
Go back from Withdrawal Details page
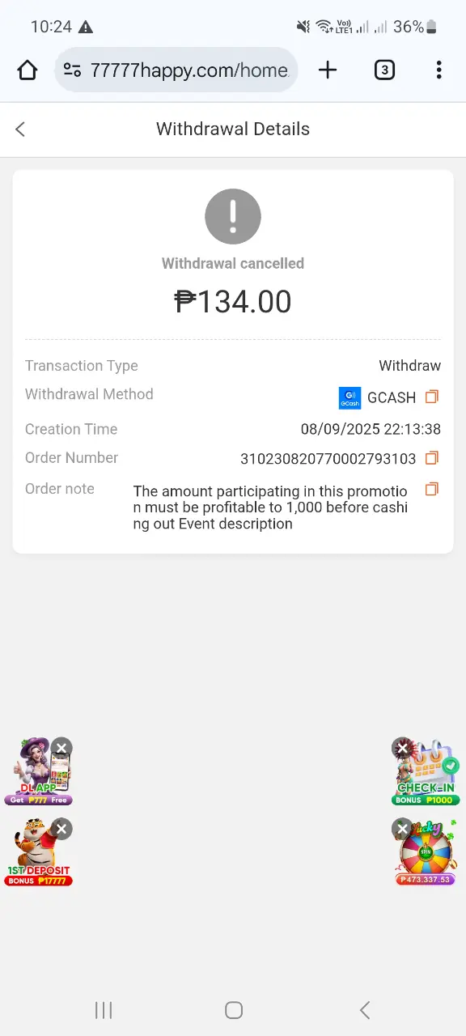(20, 129)
